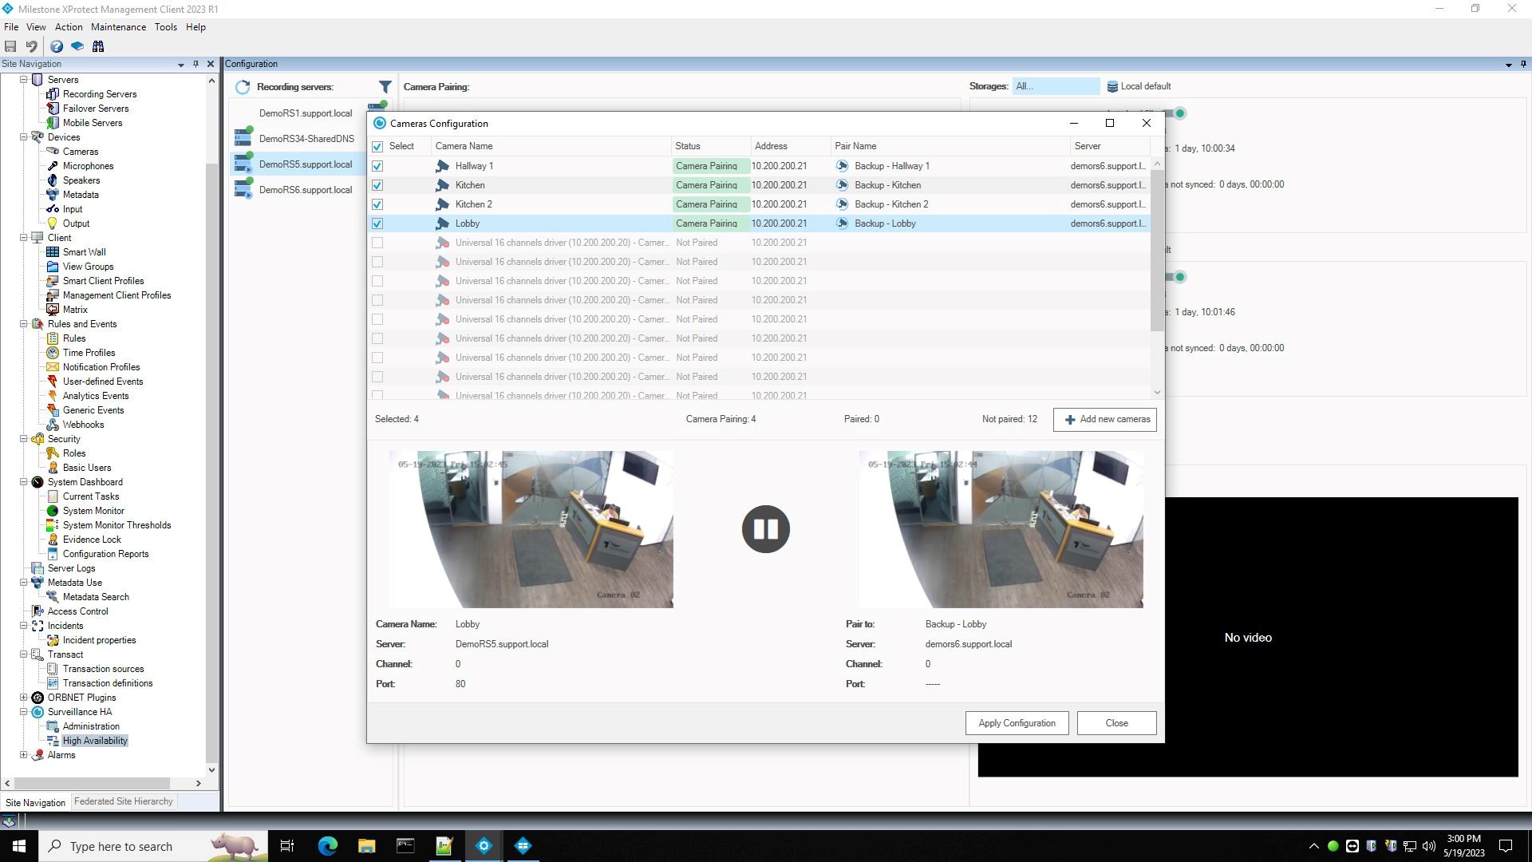The height and width of the screenshot is (862, 1532).
Task: Select DemoRS6.support.local server icon
Action: 243,189
